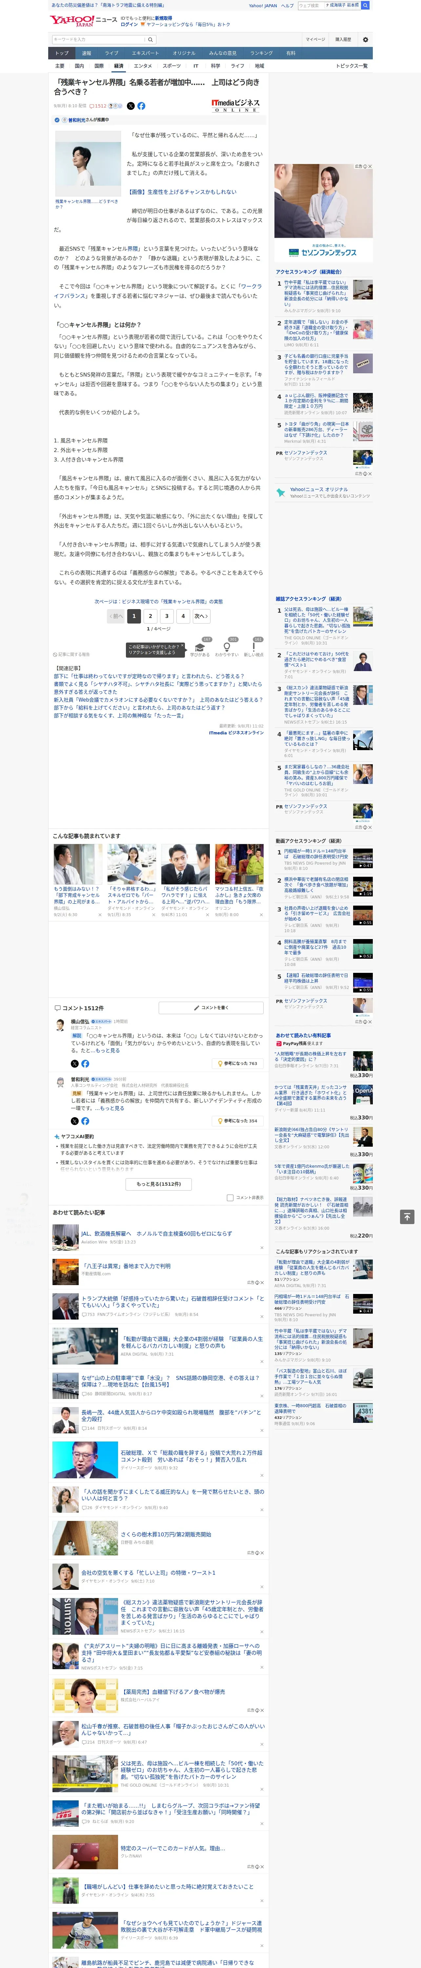Click 曽和利光's avatar icon
The height and width of the screenshot is (1968, 421).
click(x=60, y=1082)
